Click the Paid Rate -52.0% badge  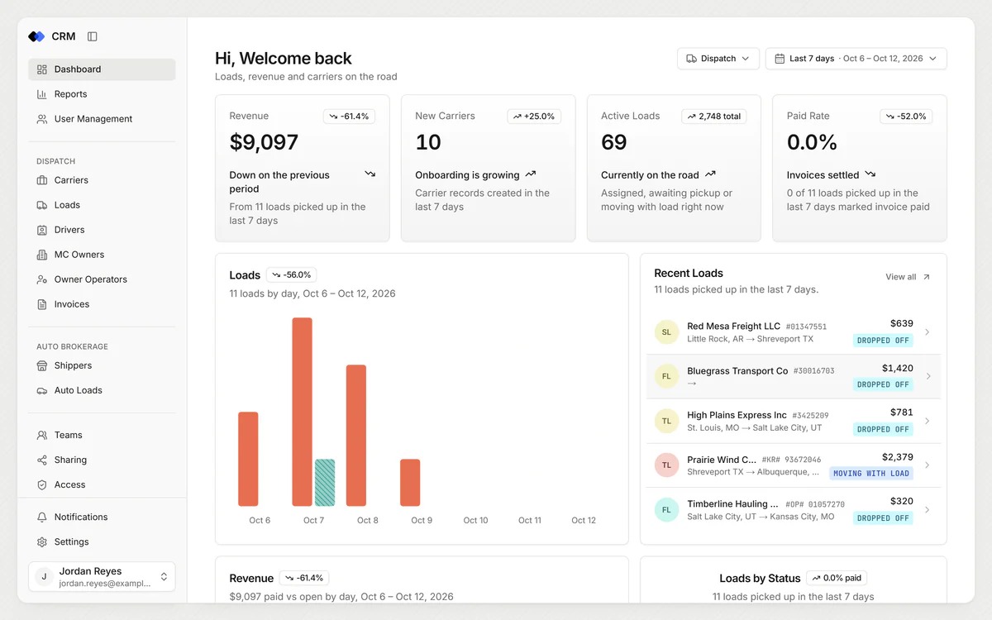coord(906,117)
